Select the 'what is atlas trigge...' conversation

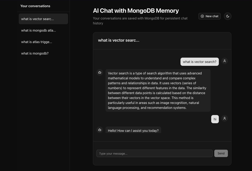coord(43,42)
